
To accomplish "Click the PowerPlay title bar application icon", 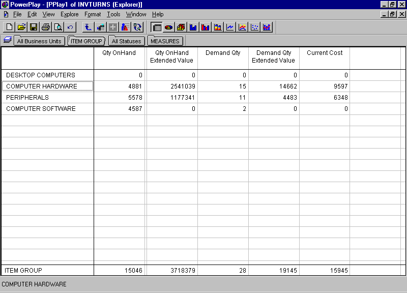I will pyautogui.click(x=5, y=5).
